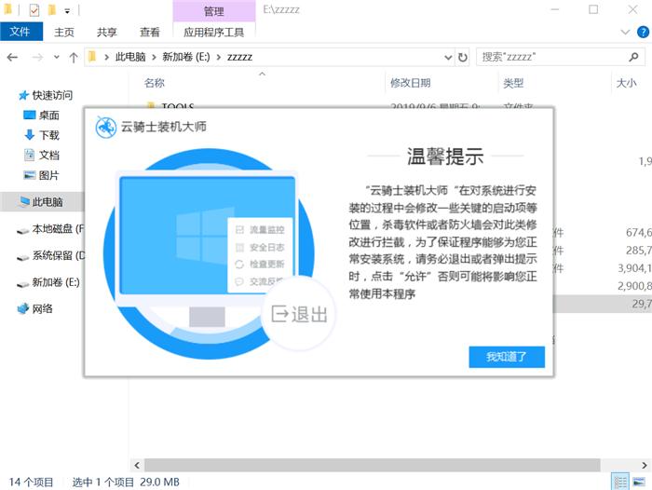The width and height of the screenshot is (652, 490).
Task: Go up one folder level arrow
Action: 74,57
